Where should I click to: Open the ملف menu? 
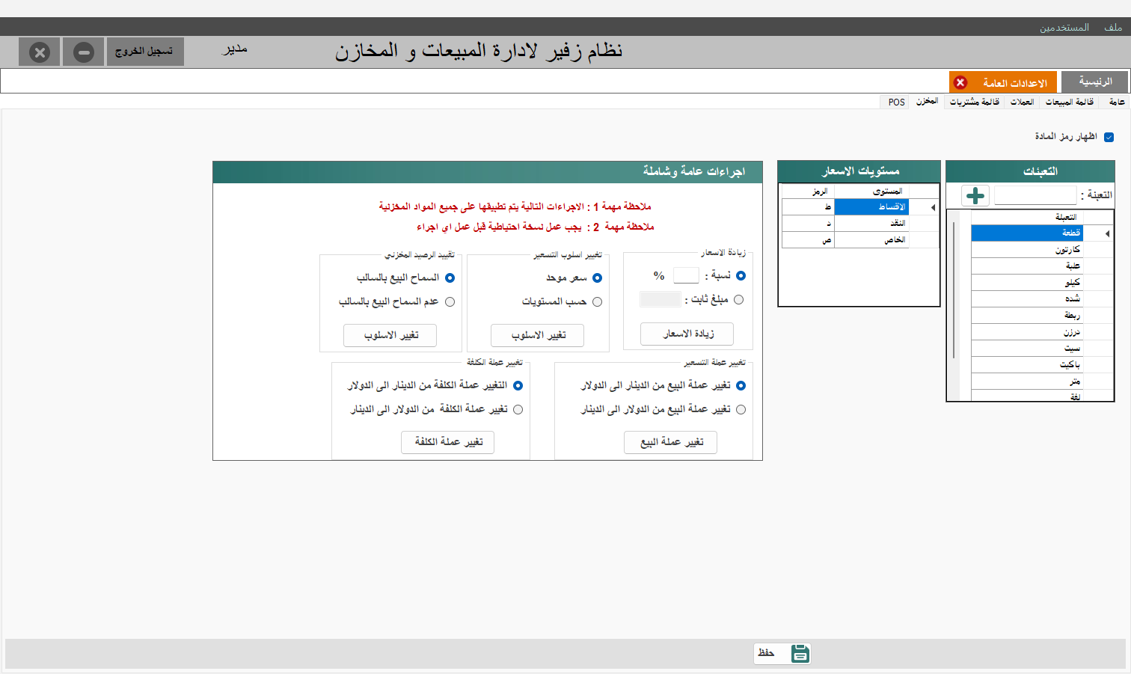coord(1113,28)
